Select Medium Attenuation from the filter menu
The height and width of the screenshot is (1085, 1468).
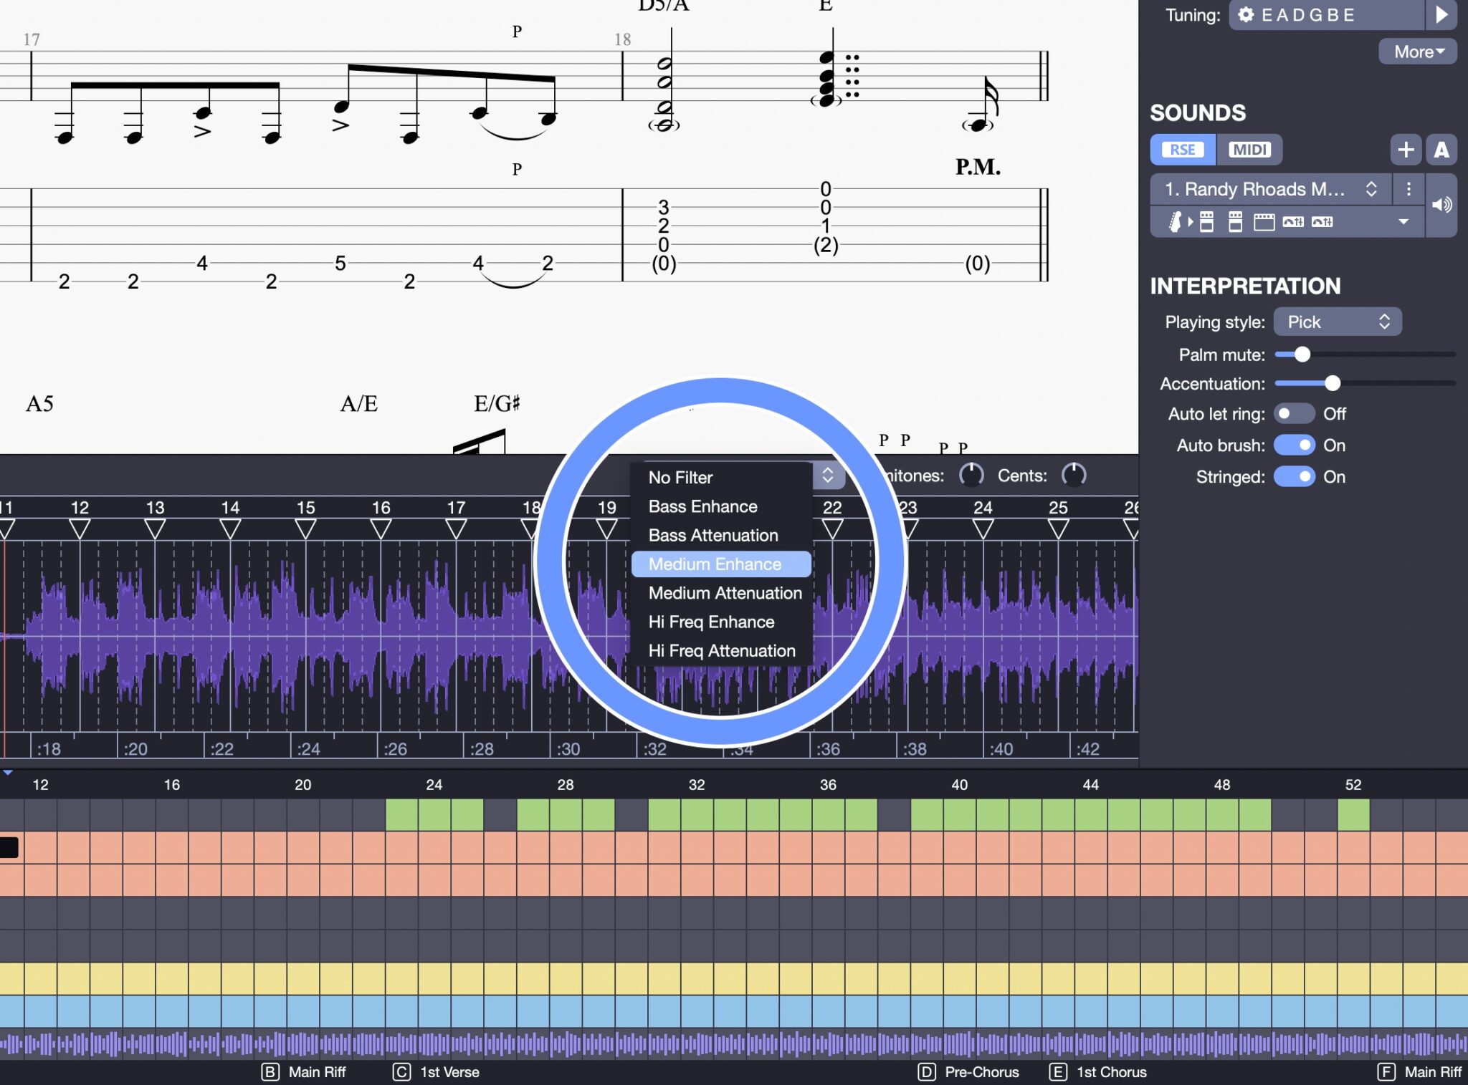[724, 593]
